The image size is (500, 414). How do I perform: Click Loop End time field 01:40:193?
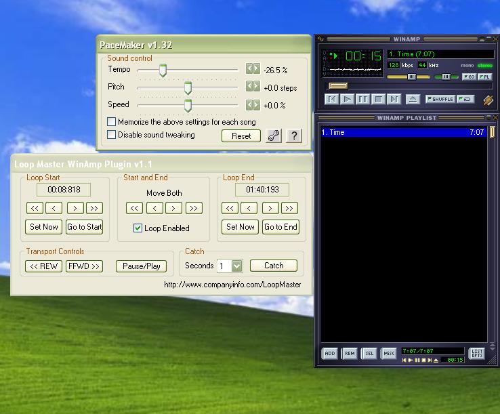262,190
